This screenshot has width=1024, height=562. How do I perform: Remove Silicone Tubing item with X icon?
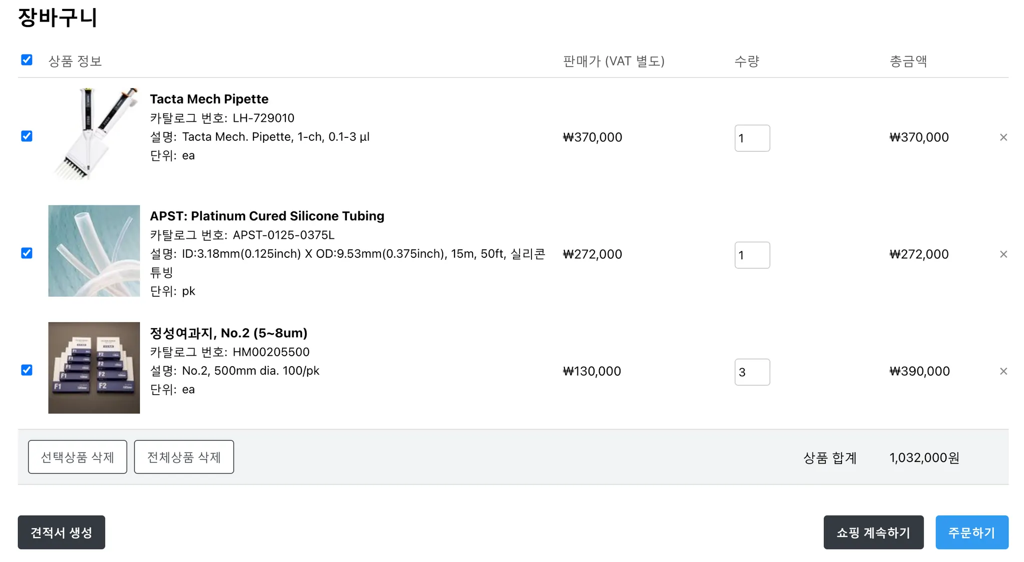1003,254
